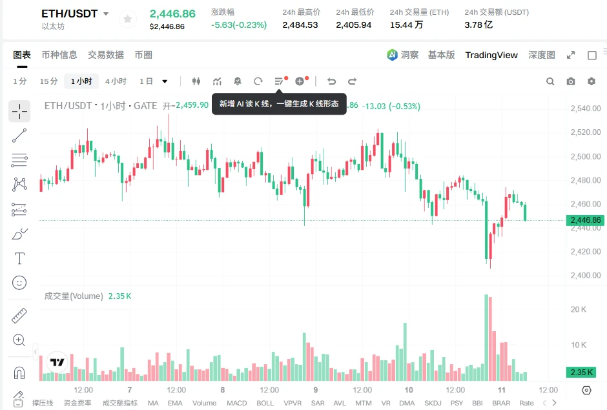Open the indicators menu icon
The height and width of the screenshot is (410, 607).
pyautogui.click(x=217, y=81)
